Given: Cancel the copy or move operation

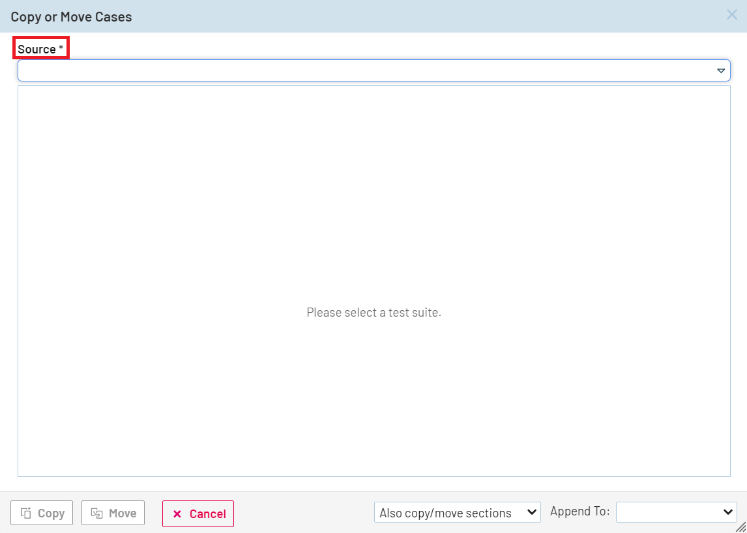Looking at the screenshot, I should click(x=198, y=513).
